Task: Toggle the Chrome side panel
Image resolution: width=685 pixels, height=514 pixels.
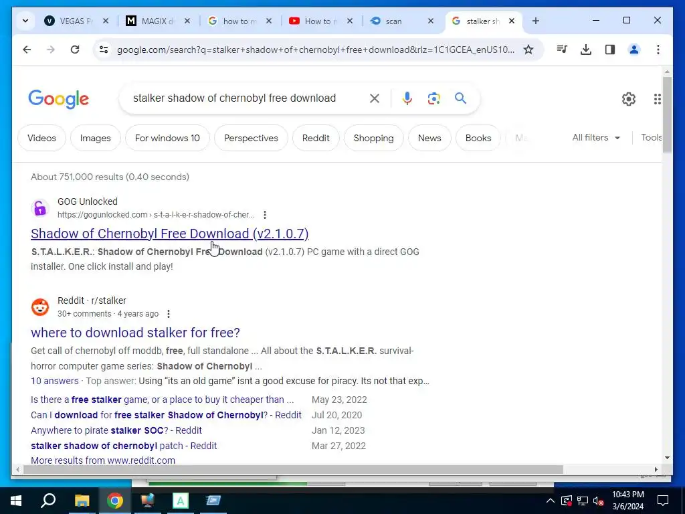Action: [610, 50]
